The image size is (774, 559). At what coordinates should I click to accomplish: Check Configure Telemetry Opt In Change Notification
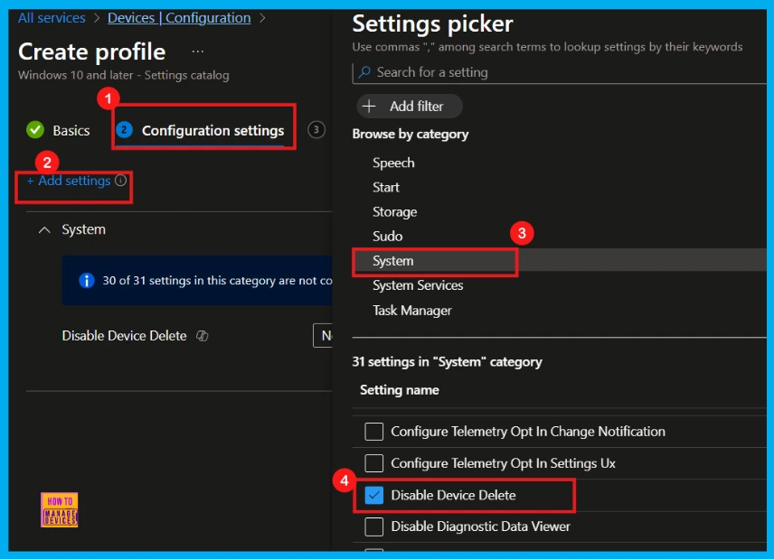[373, 432]
